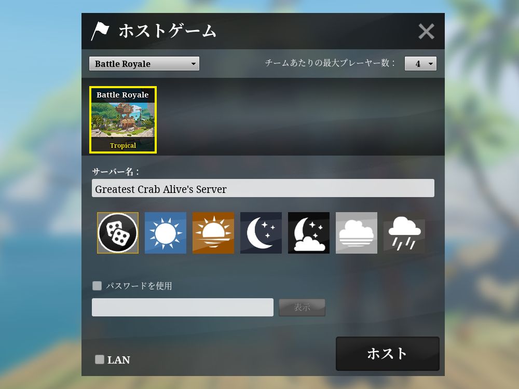Click the server name input field
The height and width of the screenshot is (389, 519).
point(263,188)
